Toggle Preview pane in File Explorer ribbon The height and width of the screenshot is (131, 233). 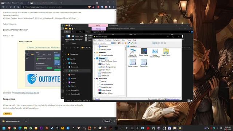pyautogui.click(x=78, y=36)
